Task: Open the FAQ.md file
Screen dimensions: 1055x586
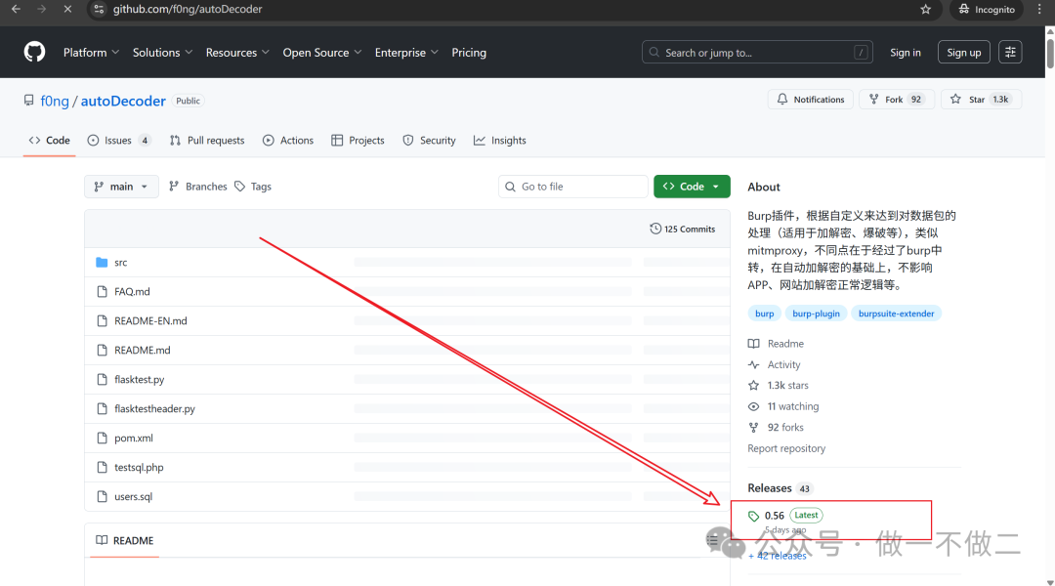Action: [132, 291]
